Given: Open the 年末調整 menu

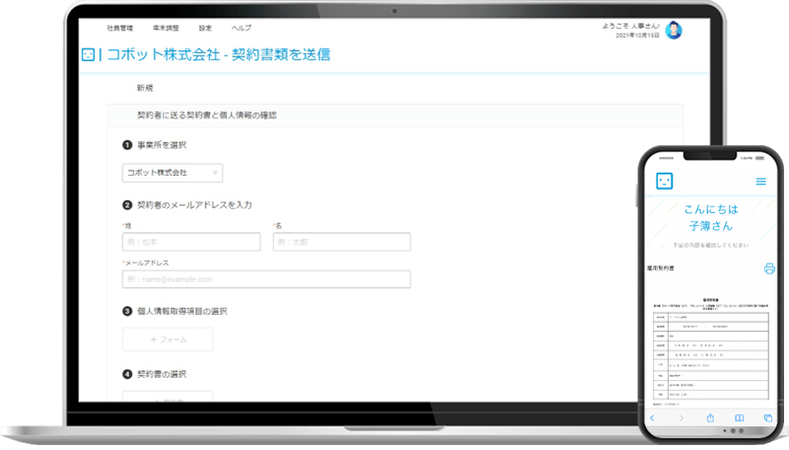Looking at the screenshot, I should [166, 29].
